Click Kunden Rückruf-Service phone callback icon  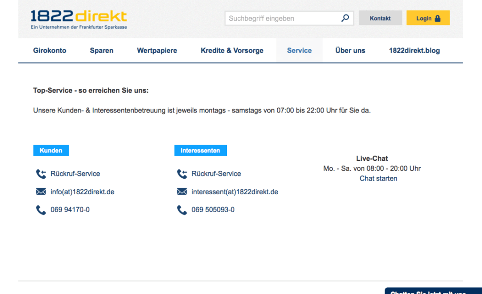[x=41, y=174]
